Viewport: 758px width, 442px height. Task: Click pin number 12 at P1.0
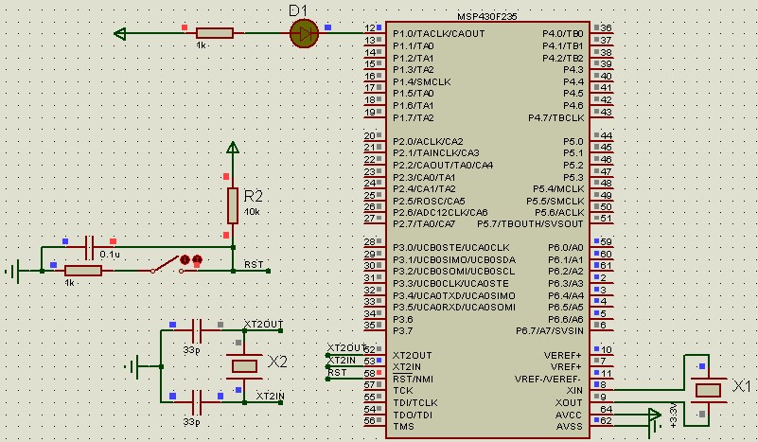(x=370, y=28)
